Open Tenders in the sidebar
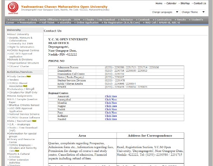The width and height of the screenshot is (213, 166). 14,80
